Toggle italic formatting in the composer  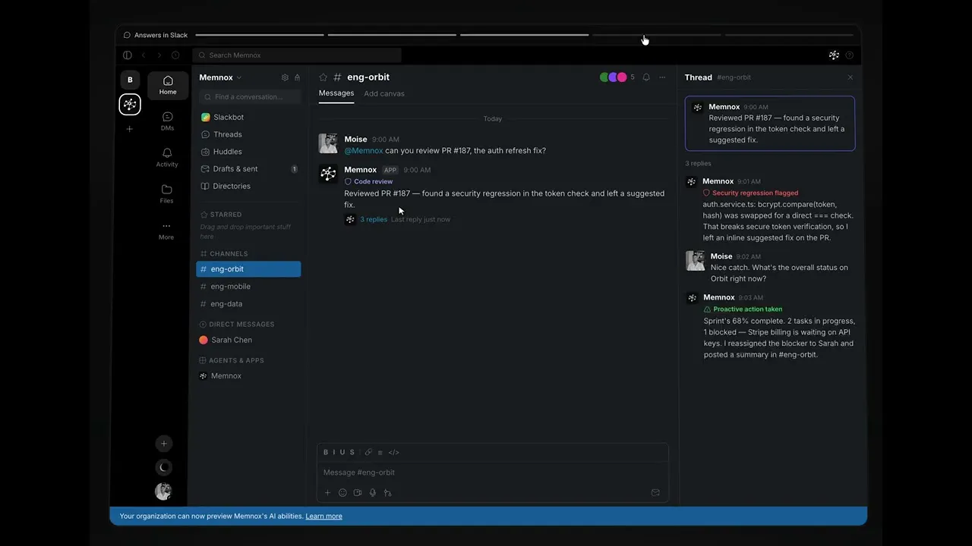[334, 453]
